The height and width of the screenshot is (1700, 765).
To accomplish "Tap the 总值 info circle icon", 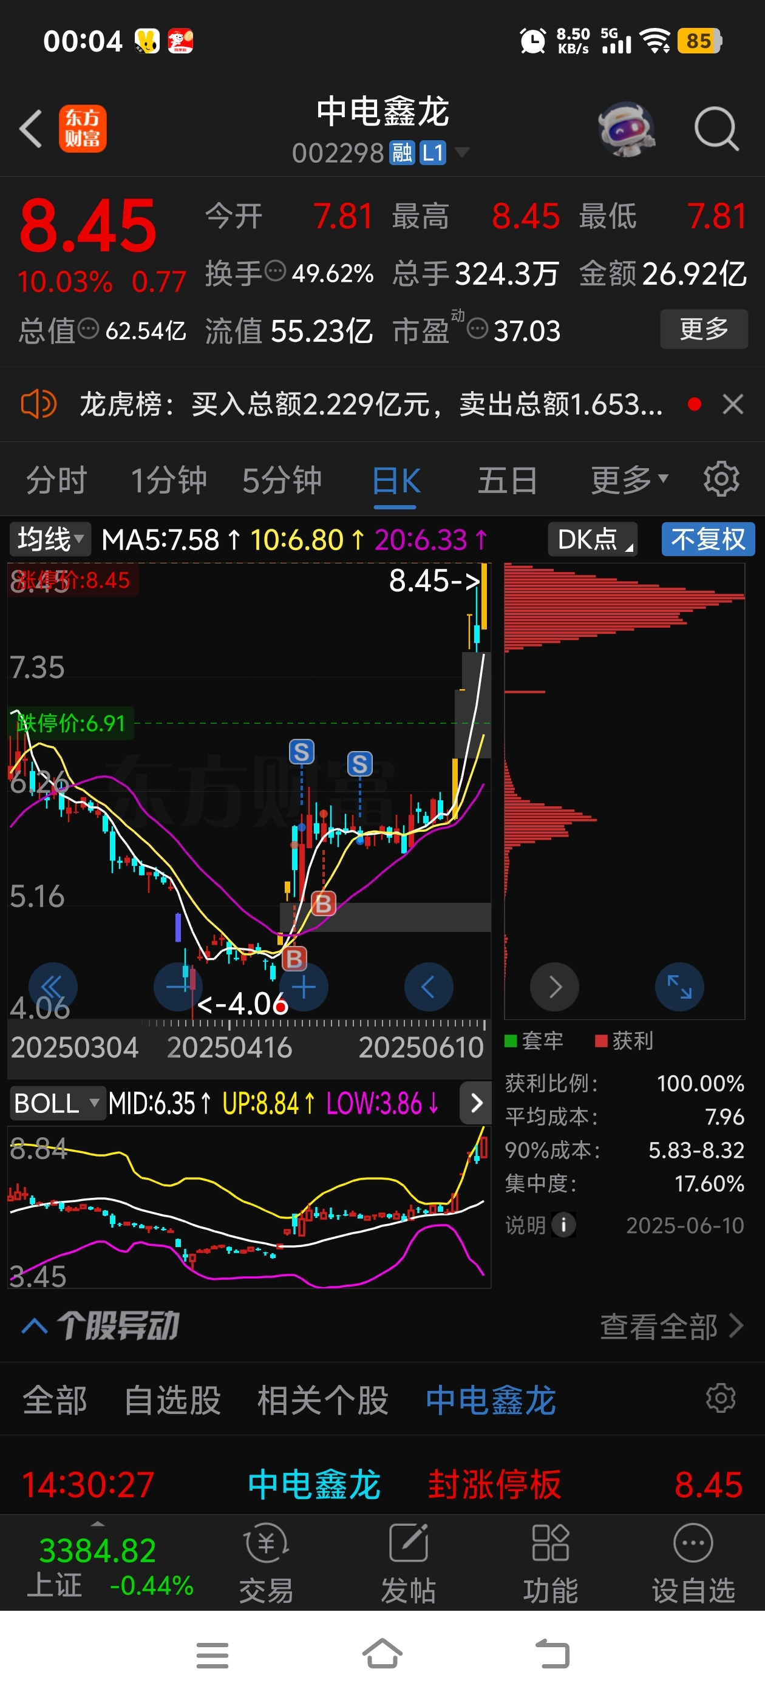I will [x=88, y=328].
